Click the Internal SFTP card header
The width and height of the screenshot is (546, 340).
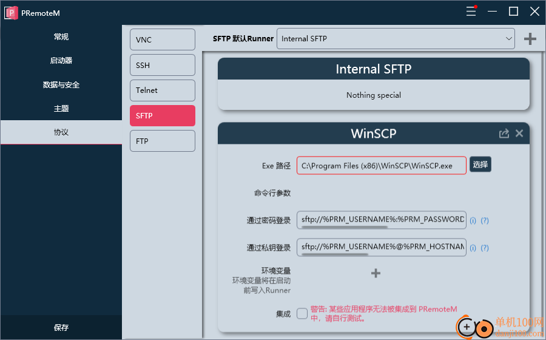point(374,69)
